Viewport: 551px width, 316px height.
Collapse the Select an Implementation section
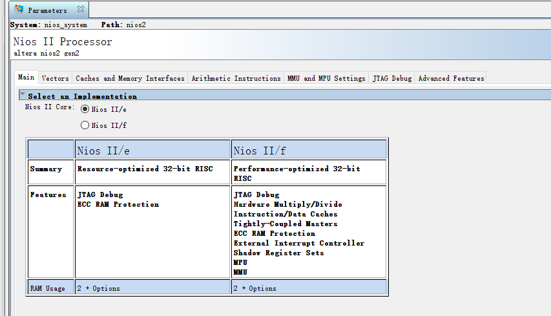(x=23, y=94)
